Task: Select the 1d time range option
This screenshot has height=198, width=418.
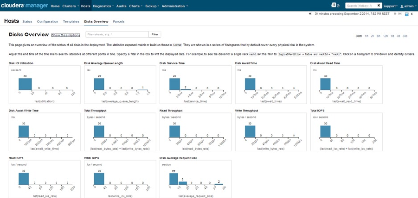Action: (x=392, y=36)
